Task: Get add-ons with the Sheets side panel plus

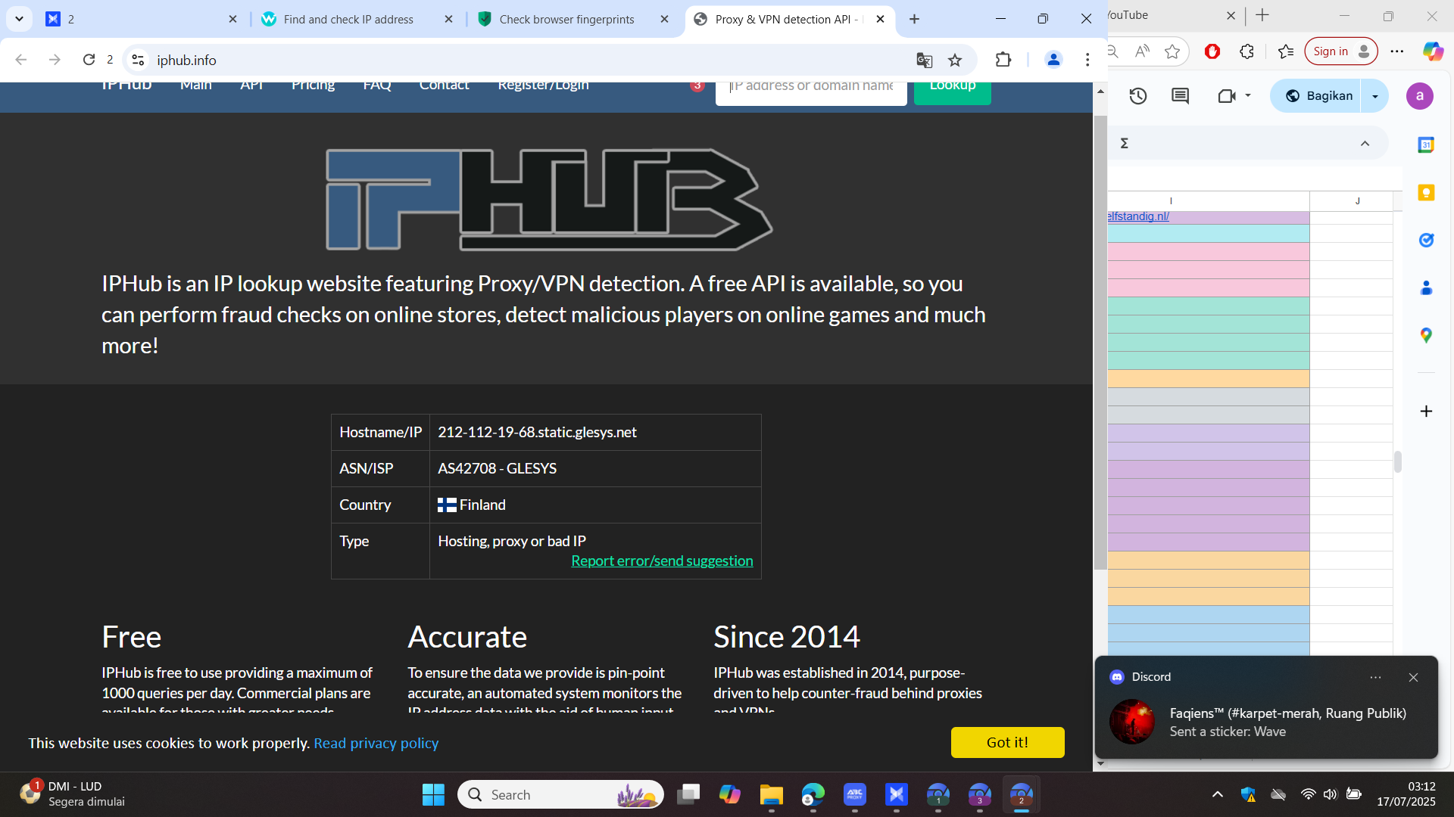Action: [x=1426, y=411]
